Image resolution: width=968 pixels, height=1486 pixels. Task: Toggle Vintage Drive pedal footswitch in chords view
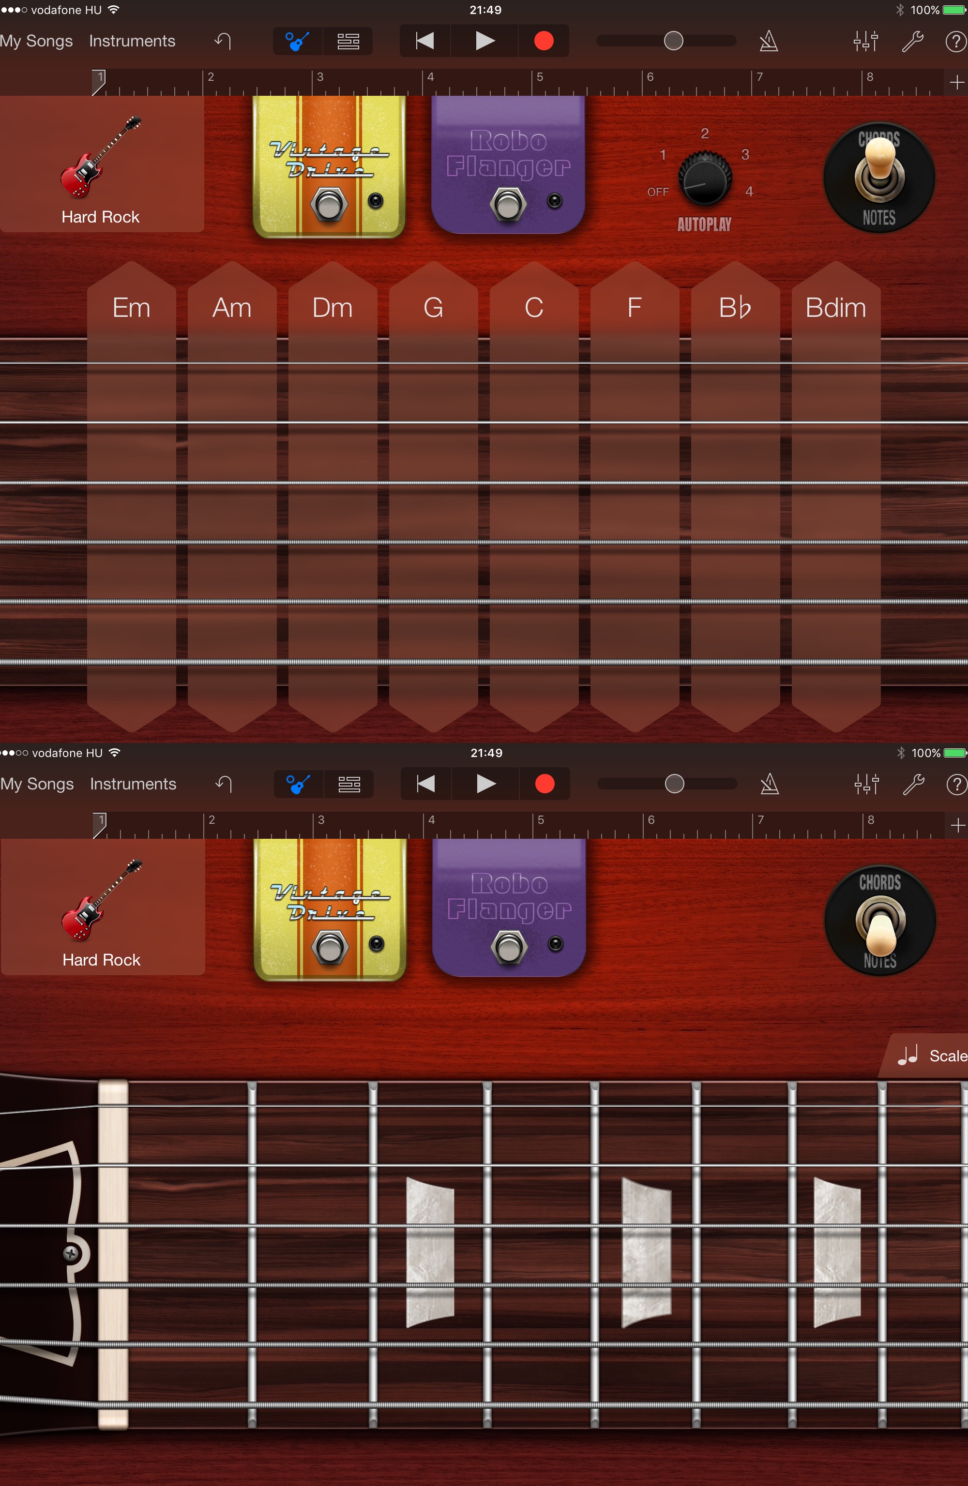(329, 204)
